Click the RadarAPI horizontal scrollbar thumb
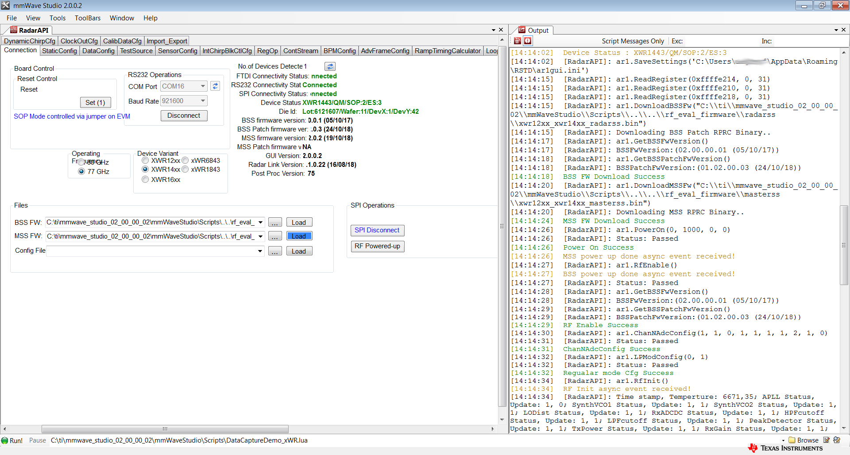The height and width of the screenshot is (455, 850). (165, 429)
